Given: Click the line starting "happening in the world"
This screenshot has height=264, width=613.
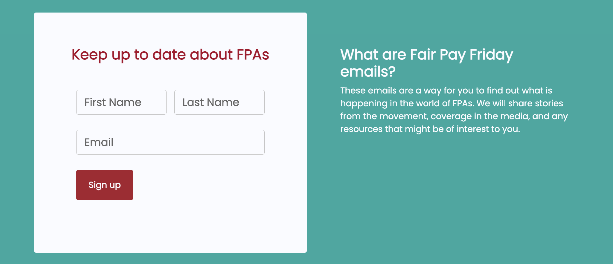Looking at the screenshot, I should 451,103.
